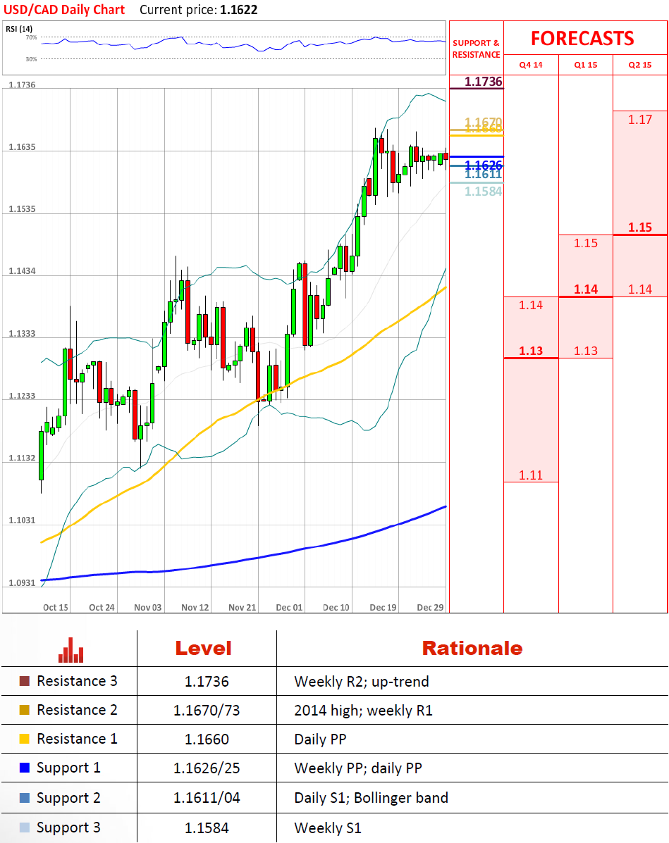Click the 1.1031 price axis label
Screen dimensions: 669x843
click(22, 520)
